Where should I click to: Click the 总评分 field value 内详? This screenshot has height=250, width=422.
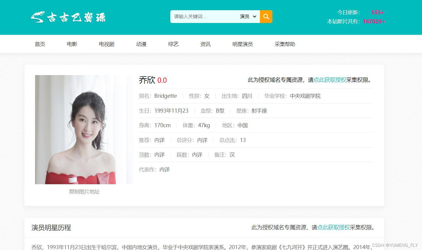coord(202,140)
